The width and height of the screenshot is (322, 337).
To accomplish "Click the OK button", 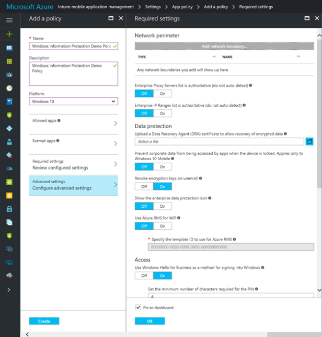I will point(149,321).
